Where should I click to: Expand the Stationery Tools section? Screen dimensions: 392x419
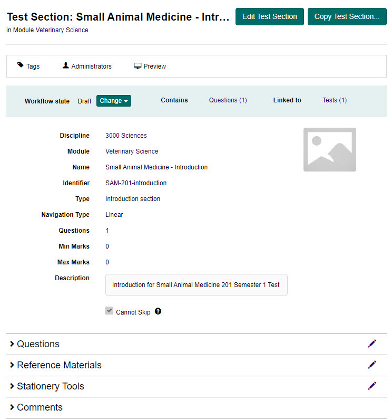coord(50,386)
